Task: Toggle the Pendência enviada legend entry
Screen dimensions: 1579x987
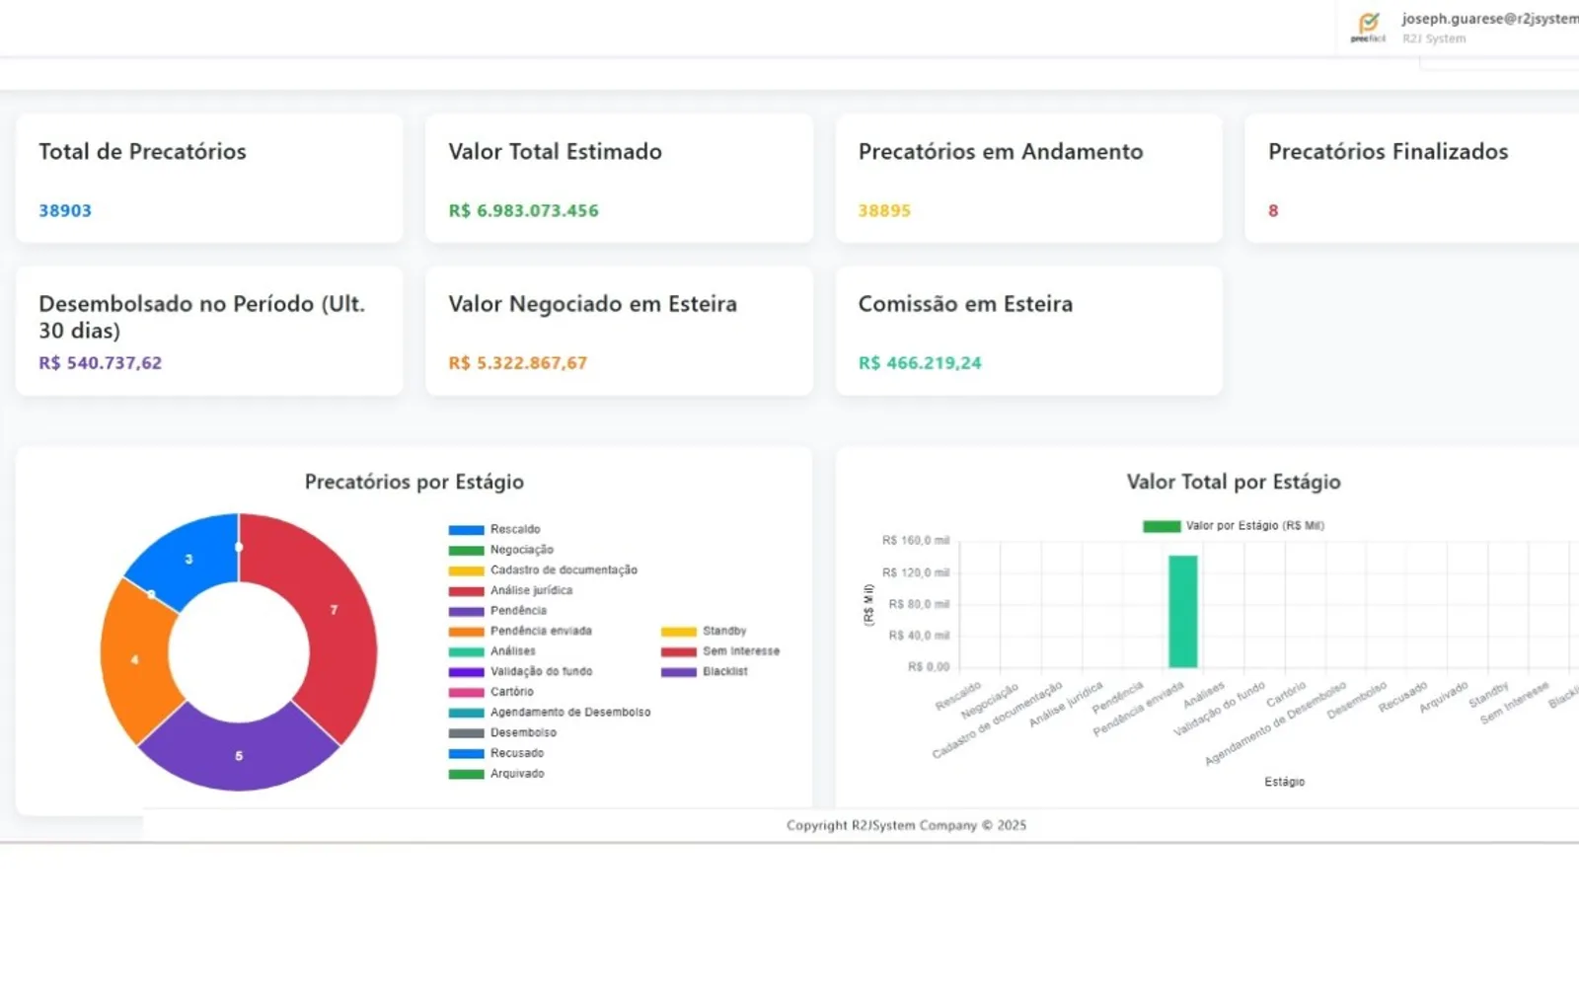Action: (520, 631)
